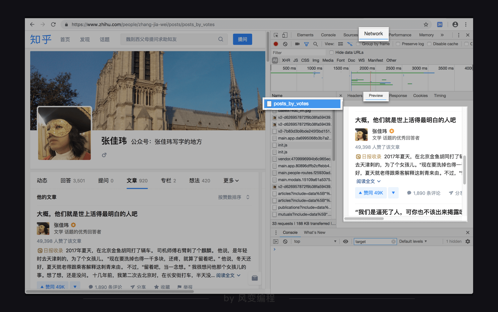Image resolution: width=498 pixels, height=312 pixels.
Task: Open the network search magnifier icon
Action: point(315,44)
